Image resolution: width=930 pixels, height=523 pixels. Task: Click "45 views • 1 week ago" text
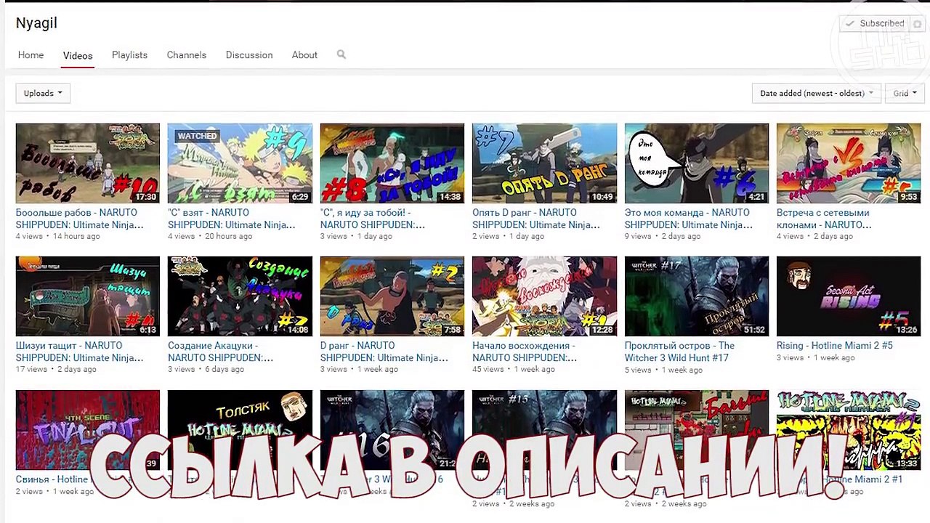click(513, 369)
